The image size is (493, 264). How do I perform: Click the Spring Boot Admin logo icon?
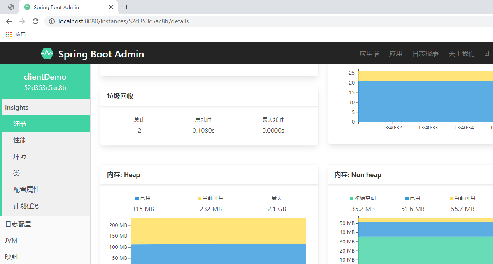[47, 53]
